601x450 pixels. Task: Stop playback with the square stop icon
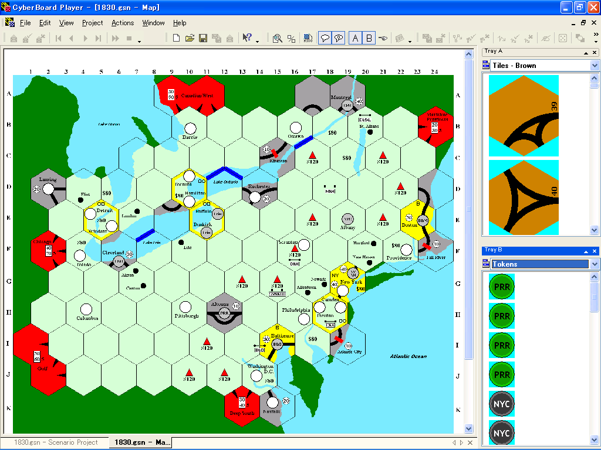129,38
